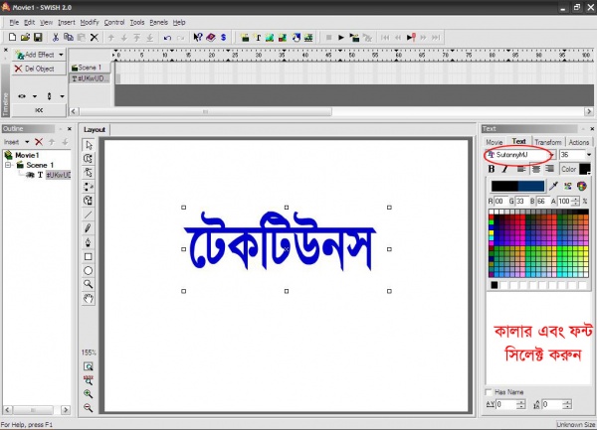Open the color wheel picker icon

pos(582,186)
